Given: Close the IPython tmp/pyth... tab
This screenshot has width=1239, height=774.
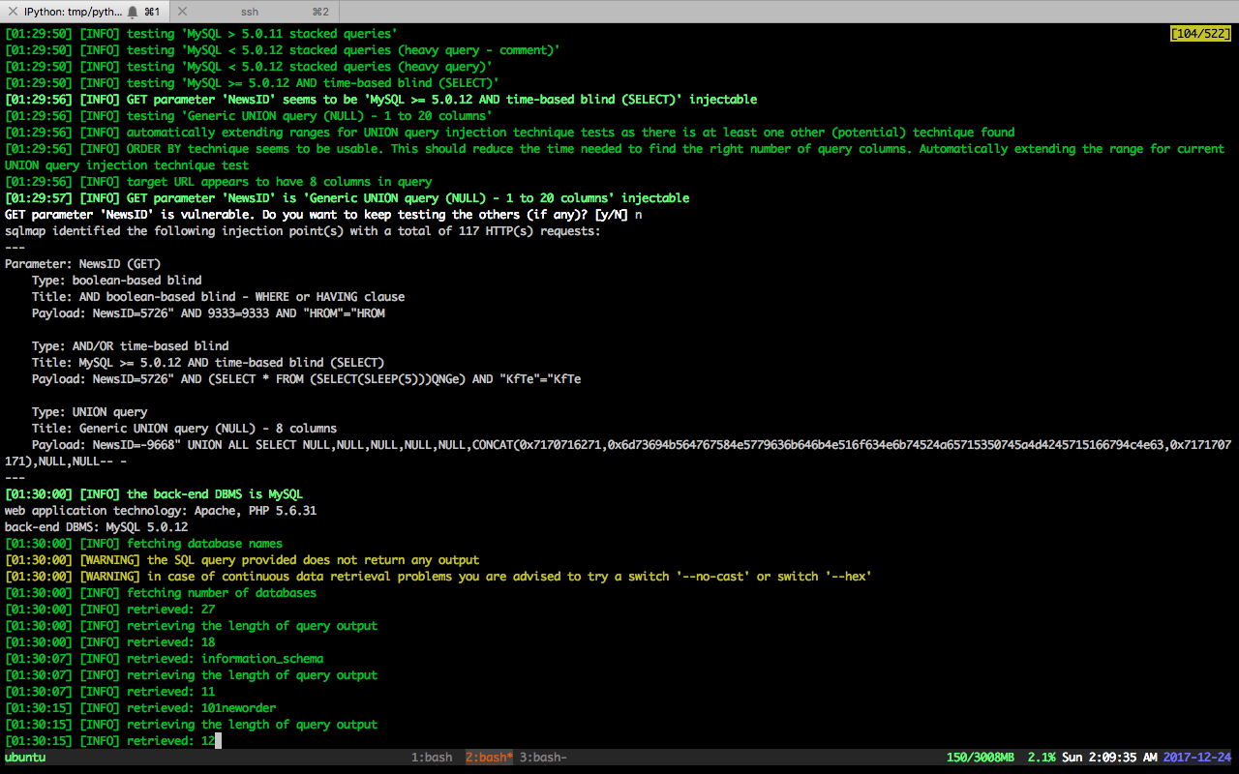Looking at the screenshot, I should 11,12.
